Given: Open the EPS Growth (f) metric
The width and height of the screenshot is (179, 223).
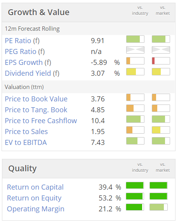Looking at the screenshot, I should coord(28,63).
